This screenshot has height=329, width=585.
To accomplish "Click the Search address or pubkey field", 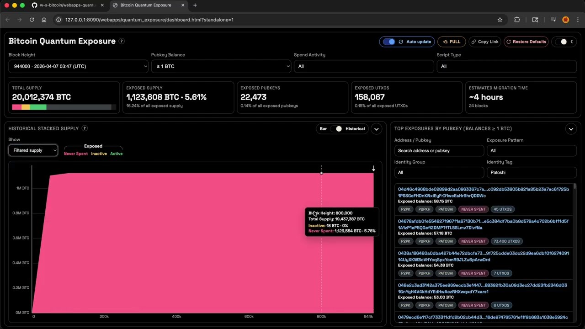I will click(439, 150).
